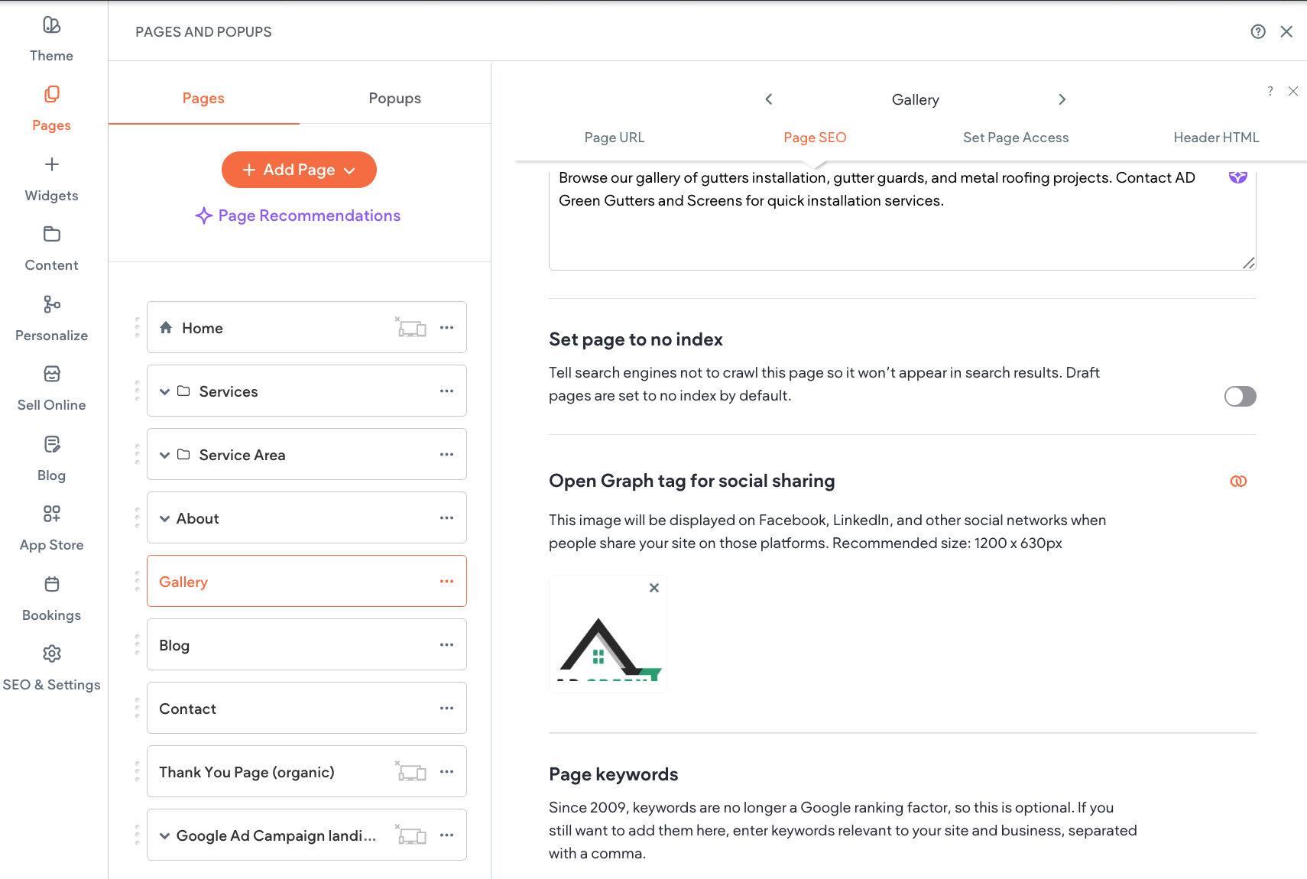Open the Add Page dropdown arrow

(351, 170)
